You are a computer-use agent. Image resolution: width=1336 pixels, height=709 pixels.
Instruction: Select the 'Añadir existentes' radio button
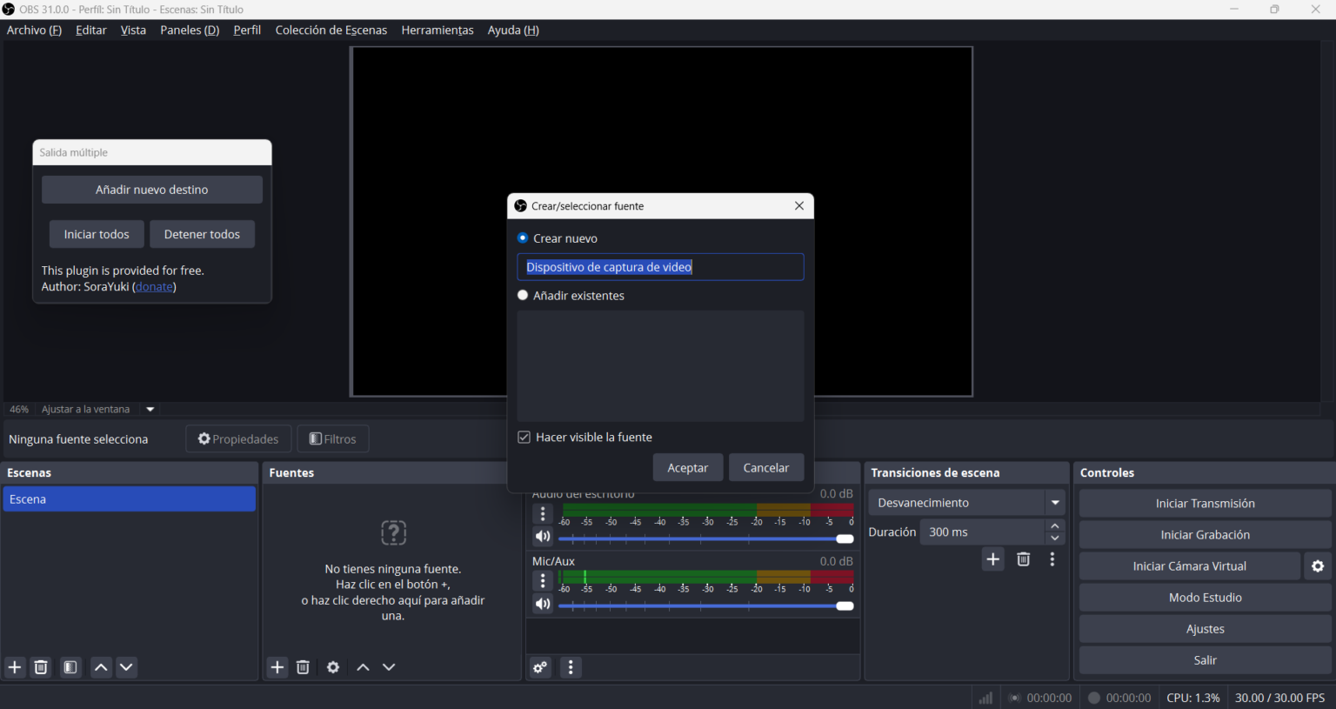(x=523, y=296)
